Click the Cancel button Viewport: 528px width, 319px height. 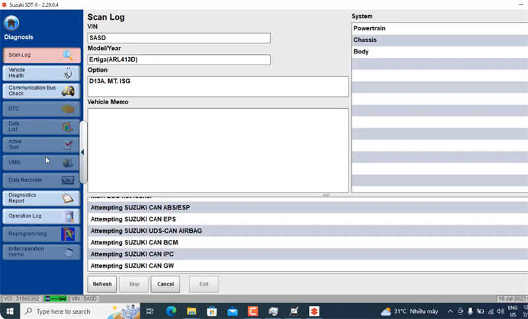point(166,284)
